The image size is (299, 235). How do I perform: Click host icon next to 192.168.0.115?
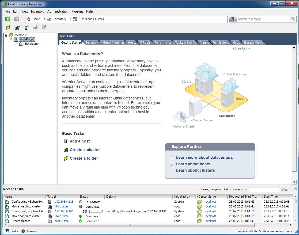[50, 202]
